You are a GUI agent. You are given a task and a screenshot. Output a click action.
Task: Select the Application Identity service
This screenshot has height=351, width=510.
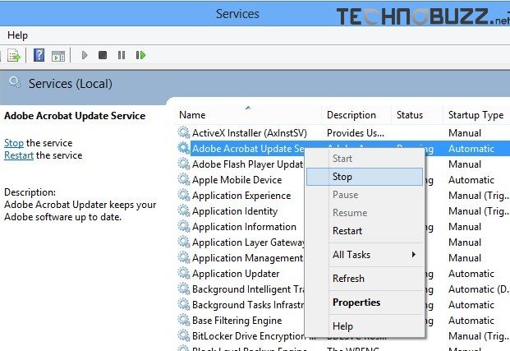coord(235,211)
